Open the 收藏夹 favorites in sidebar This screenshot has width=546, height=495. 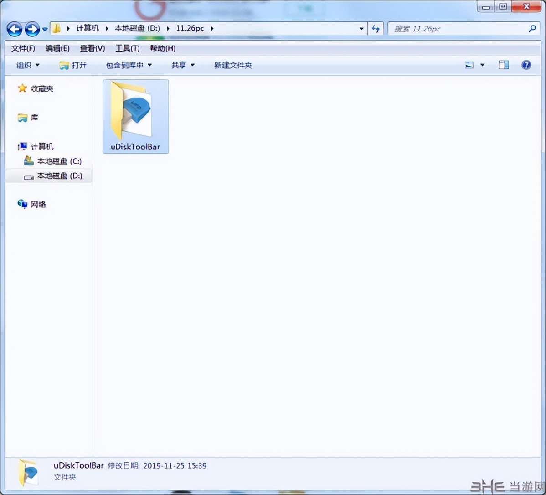click(41, 89)
